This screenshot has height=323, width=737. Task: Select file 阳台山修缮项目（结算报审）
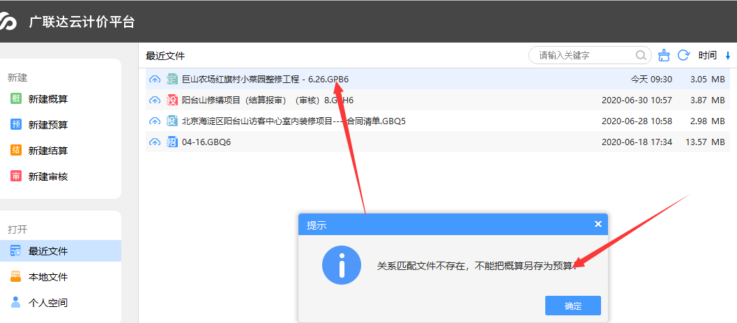click(268, 100)
